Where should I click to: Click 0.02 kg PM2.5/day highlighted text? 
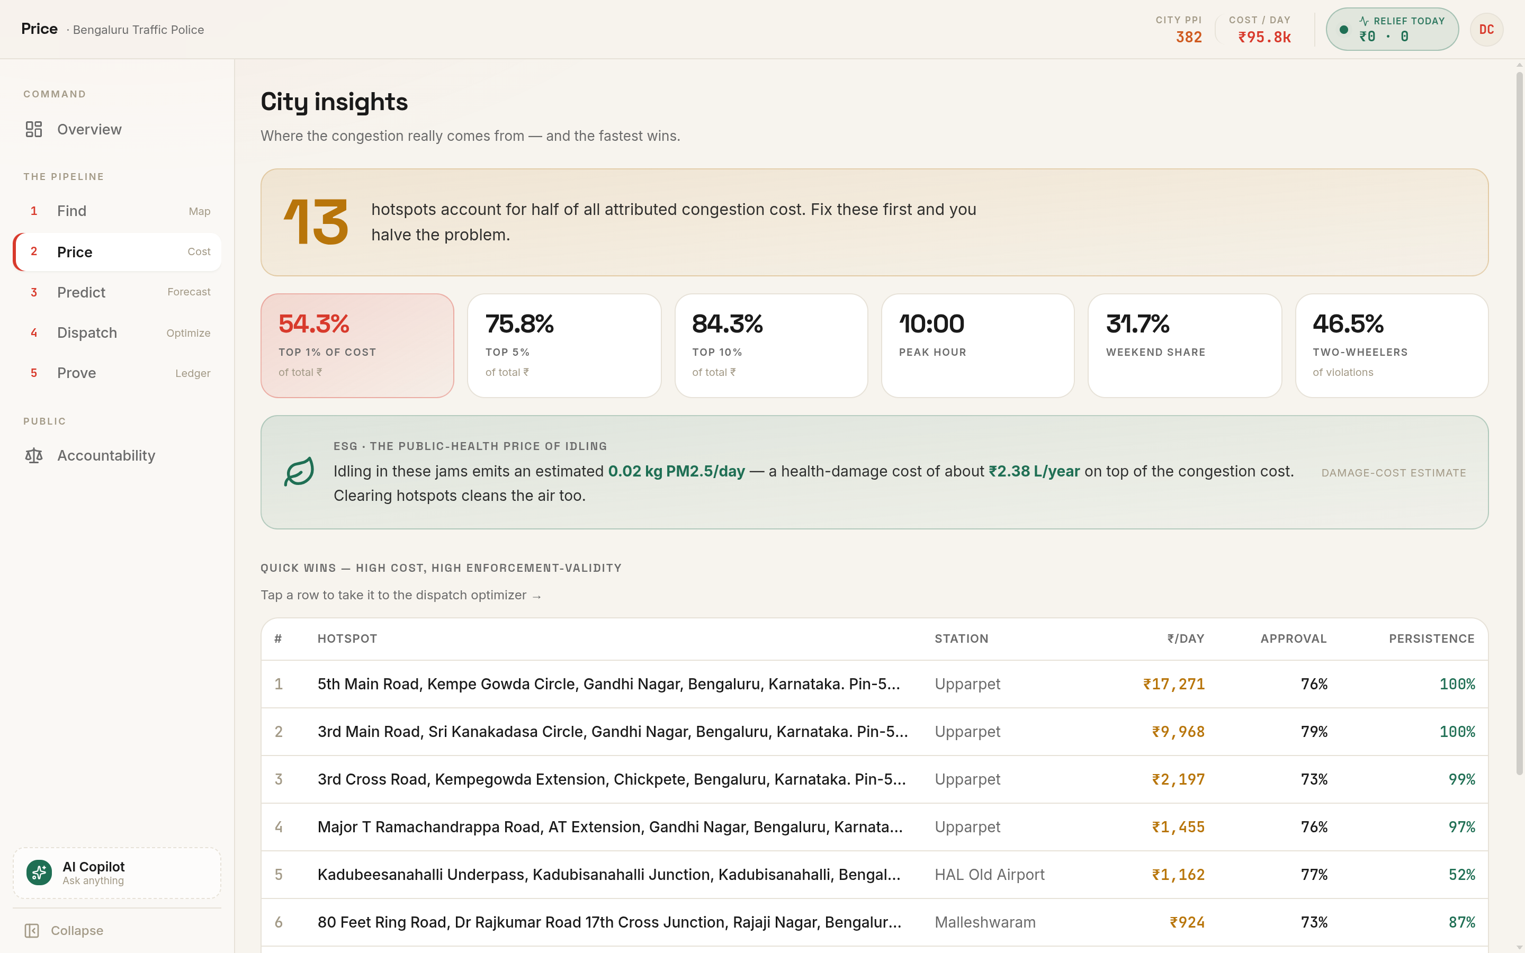(x=676, y=471)
